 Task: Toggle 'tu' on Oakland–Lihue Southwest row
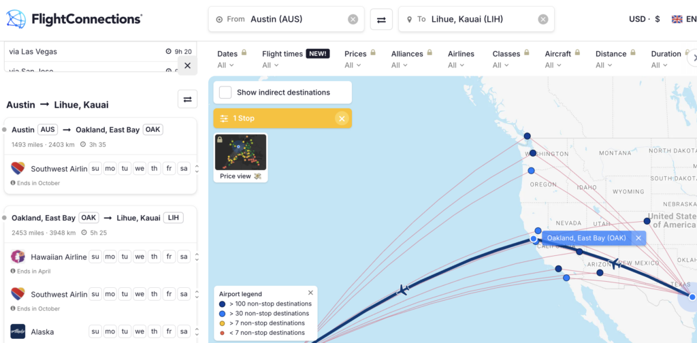click(x=125, y=294)
